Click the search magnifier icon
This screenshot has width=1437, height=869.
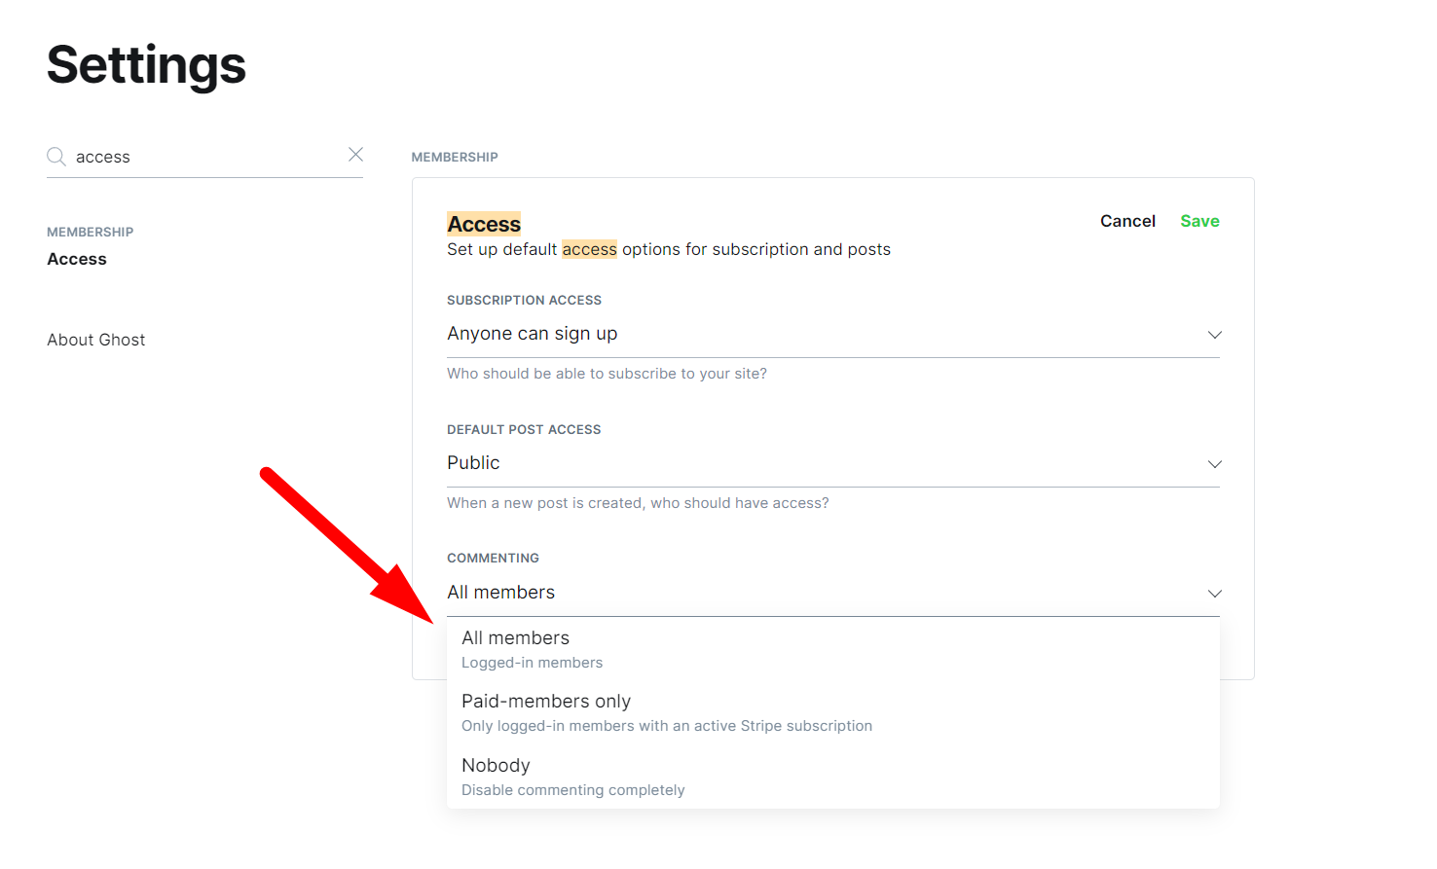coord(56,157)
